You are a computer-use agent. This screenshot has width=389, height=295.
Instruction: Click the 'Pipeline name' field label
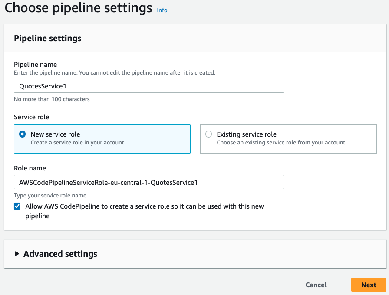[x=36, y=65]
